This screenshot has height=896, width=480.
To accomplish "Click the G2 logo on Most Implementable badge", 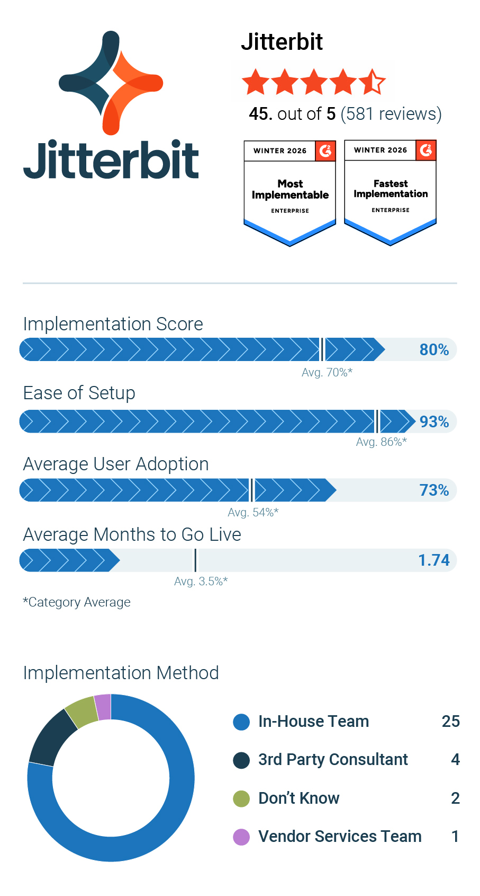I will pyautogui.click(x=325, y=151).
